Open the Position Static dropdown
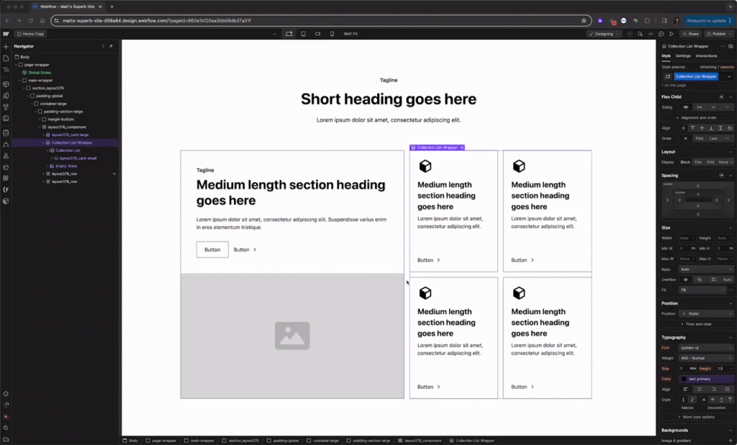The width and height of the screenshot is (737, 445). click(x=706, y=314)
